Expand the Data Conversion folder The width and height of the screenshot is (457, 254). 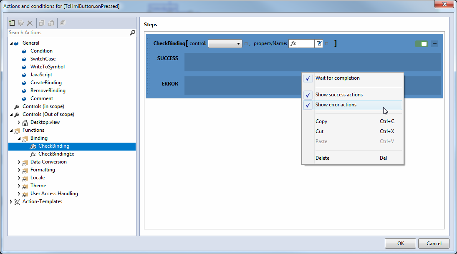[19, 162]
